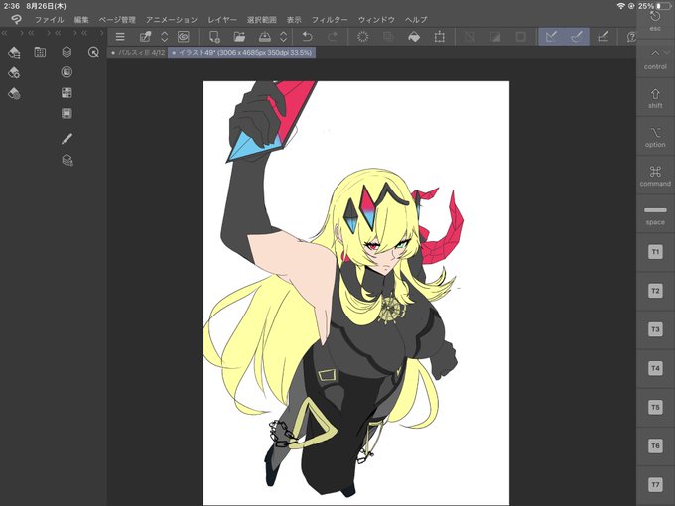Open the ファイル menu
This screenshot has width=675, height=506.
49,20
